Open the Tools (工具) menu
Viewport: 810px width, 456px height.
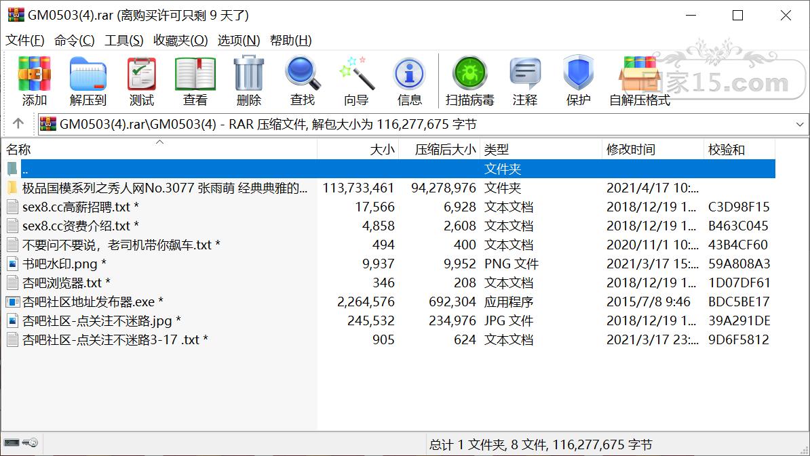coord(124,40)
